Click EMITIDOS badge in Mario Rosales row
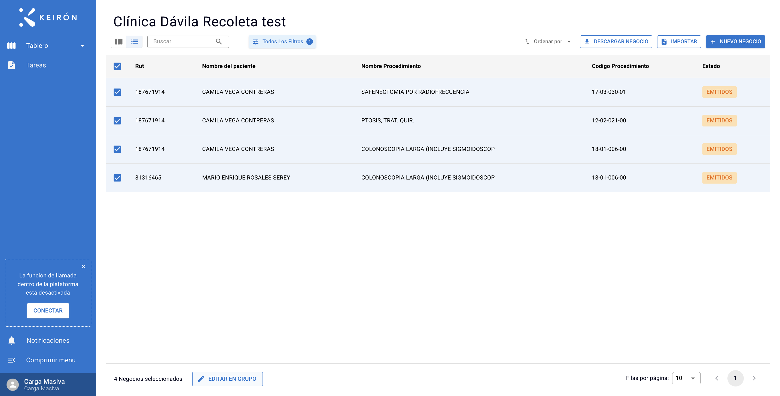This screenshot has width=780, height=396. click(x=719, y=178)
